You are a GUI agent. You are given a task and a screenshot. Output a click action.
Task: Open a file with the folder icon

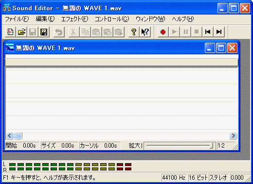pyautogui.click(x=21, y=32)
